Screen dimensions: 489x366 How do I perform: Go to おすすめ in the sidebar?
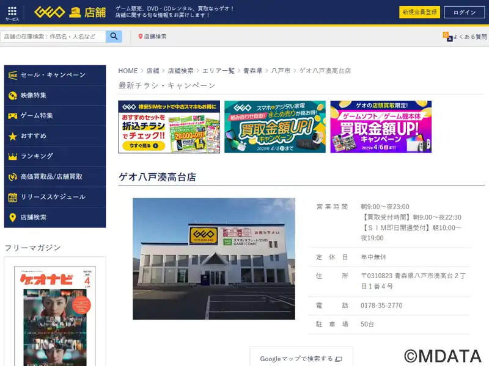coord(55,136)
